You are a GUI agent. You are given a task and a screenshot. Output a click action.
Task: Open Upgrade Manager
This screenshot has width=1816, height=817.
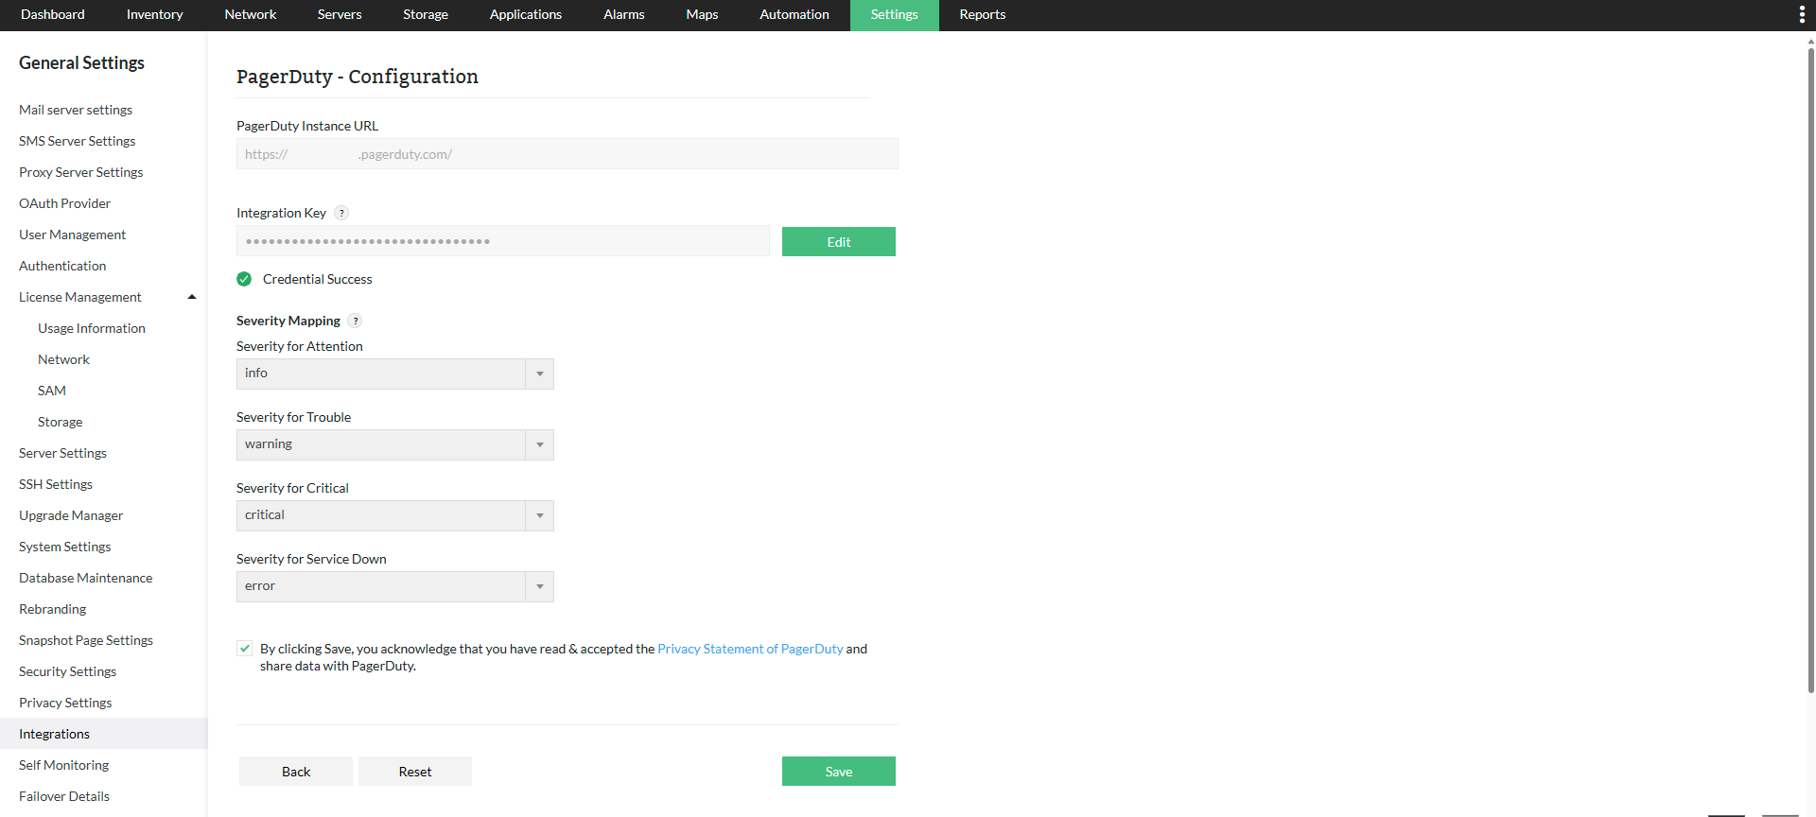pyautogui.click(x=71, y=515)
